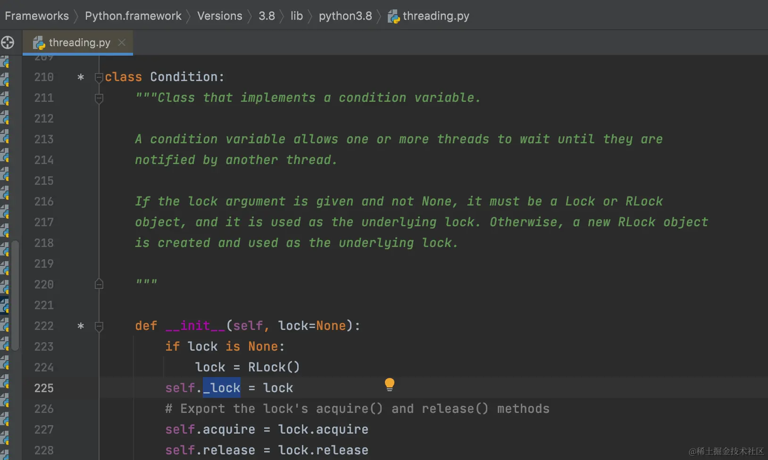Collapse the Condition class at line 210

99,77
